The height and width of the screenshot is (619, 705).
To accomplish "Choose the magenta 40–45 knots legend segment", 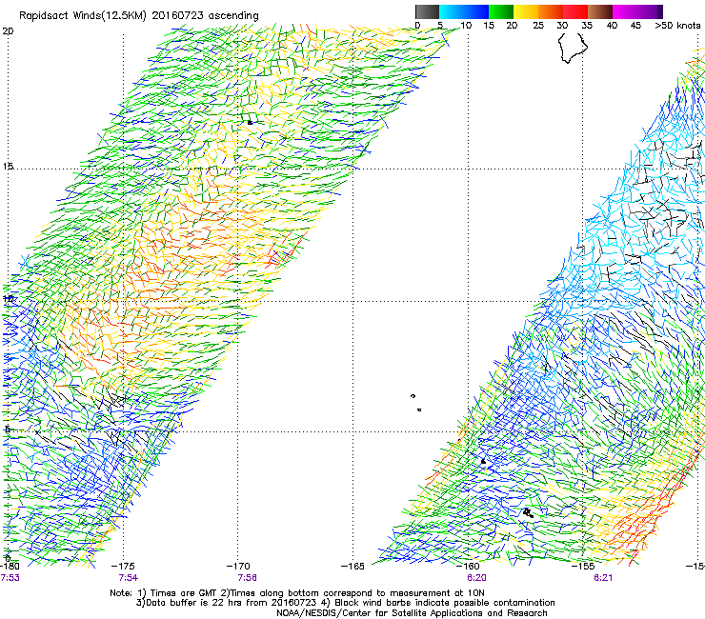I will pos(625,11).
